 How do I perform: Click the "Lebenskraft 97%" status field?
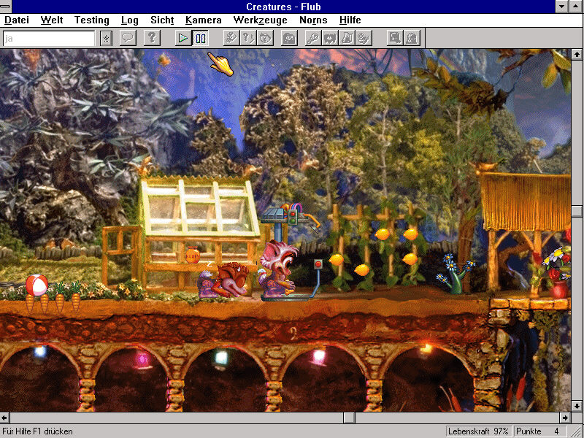478,431
